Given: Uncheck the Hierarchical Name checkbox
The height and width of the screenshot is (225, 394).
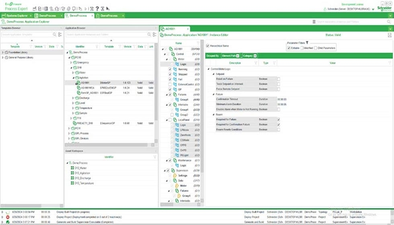Looking at the screenshot, I should pyautogui.click(x=208, y=46).
